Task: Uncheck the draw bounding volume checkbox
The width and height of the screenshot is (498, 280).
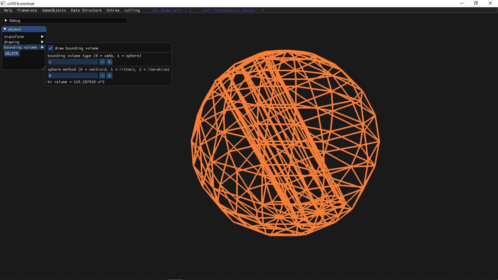Action: pos(50,48)
